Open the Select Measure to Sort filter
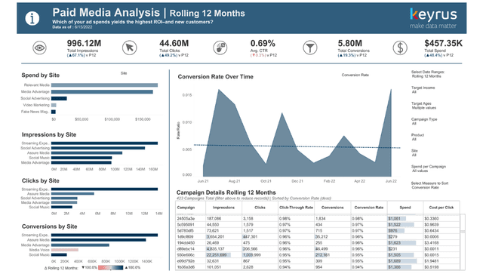Viewport: 483px width, 274px height. pos(429,185)
